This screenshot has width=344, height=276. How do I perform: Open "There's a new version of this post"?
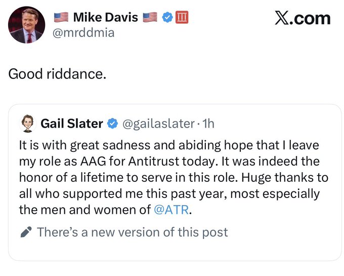point(133,232)
